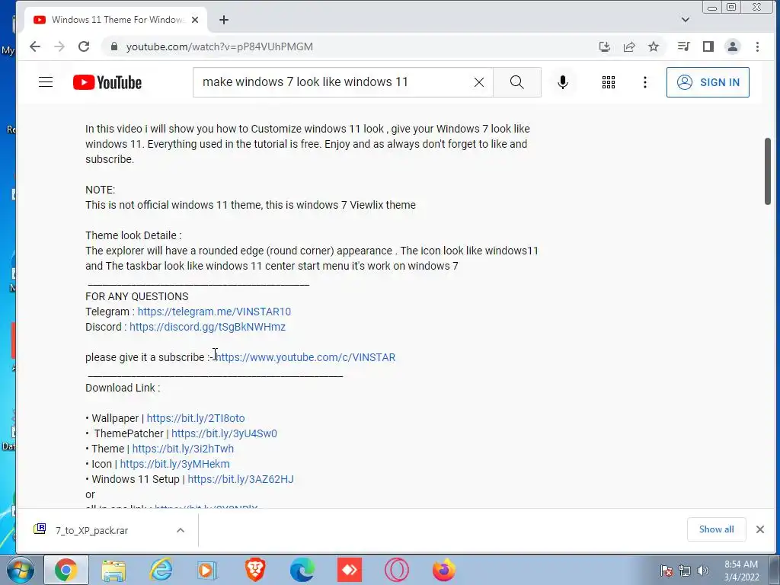Expand options for 7_to_XP_pack.rar download
Viewport: 780px width, 585px height.
(x=181, y=530)
